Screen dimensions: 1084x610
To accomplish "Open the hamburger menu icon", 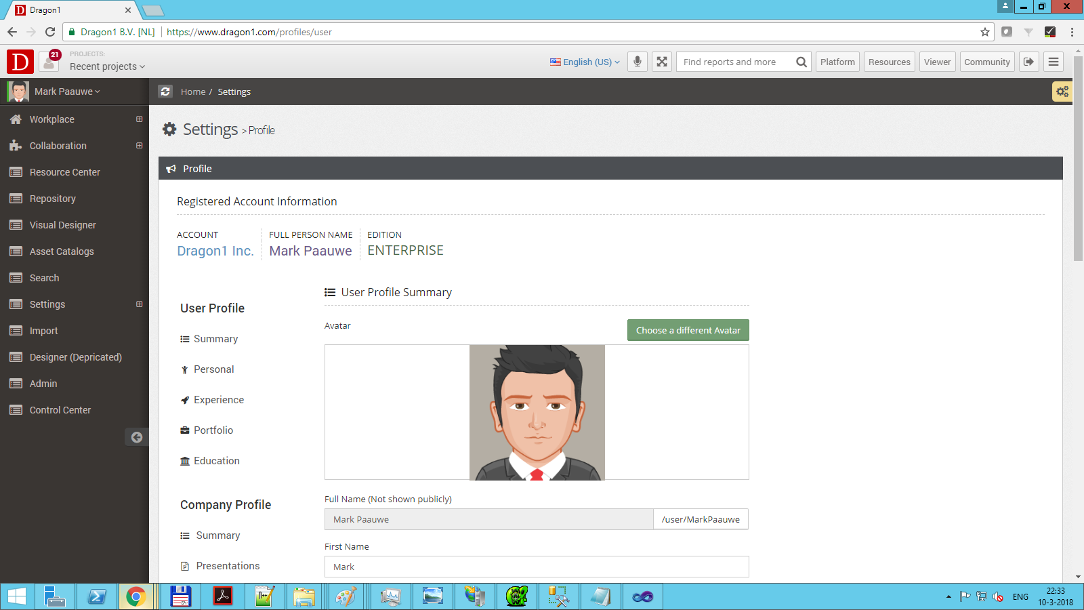I will 1054,62.
